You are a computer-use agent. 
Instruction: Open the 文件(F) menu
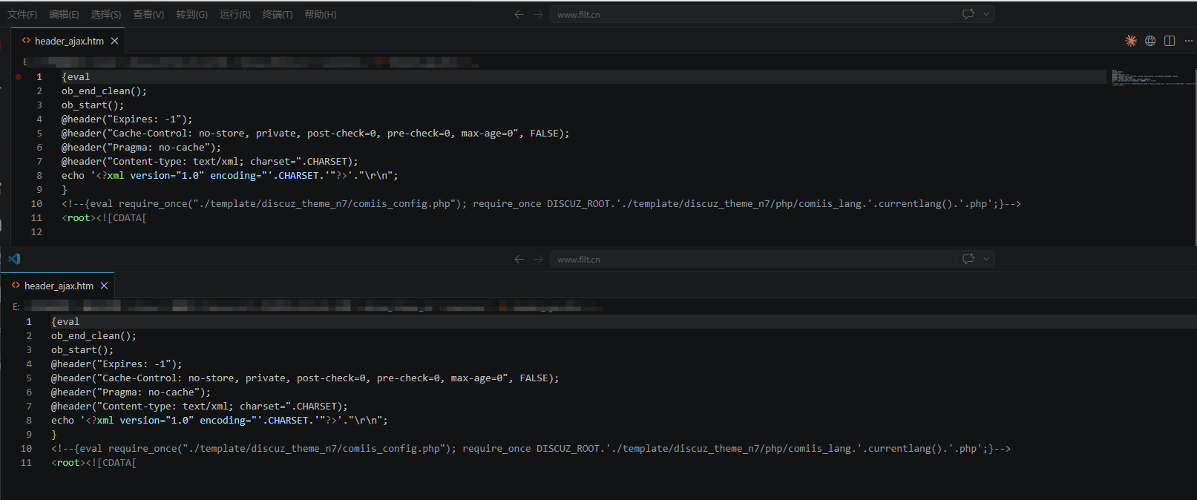pyautogui.click(x=22, y=15)
